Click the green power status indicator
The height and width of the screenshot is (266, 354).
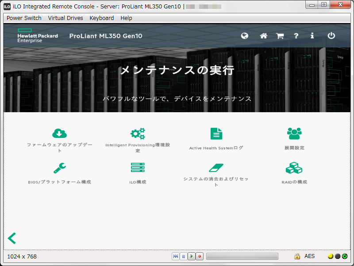[345, 256]
